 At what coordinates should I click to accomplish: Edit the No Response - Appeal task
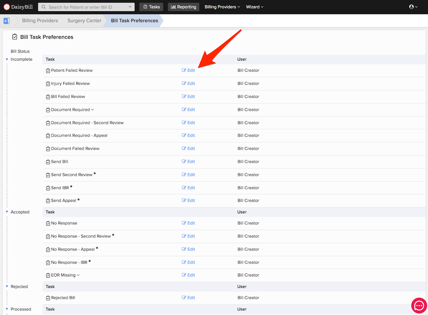click(188, 249)
